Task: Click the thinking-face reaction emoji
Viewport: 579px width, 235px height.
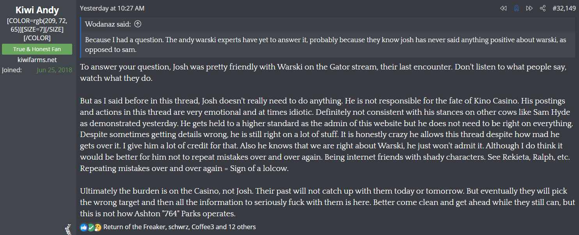Action: point(98,227)
